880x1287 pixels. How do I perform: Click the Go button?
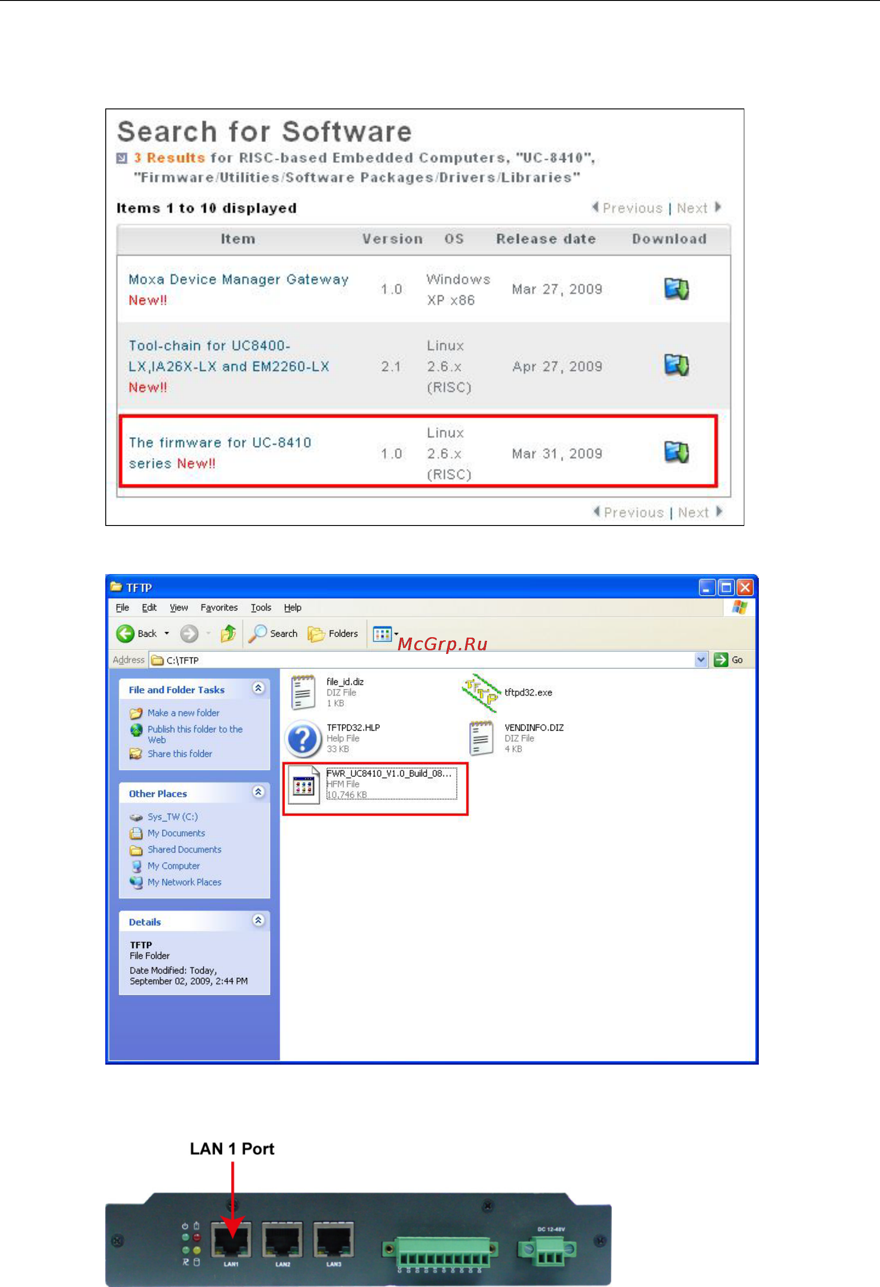728,659
